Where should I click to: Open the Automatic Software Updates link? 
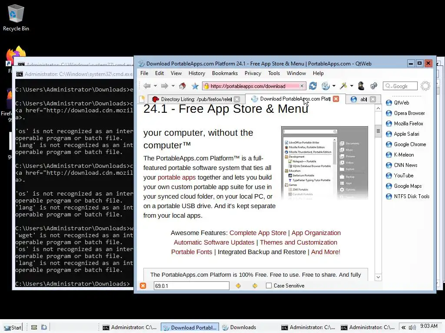(214, 243)
